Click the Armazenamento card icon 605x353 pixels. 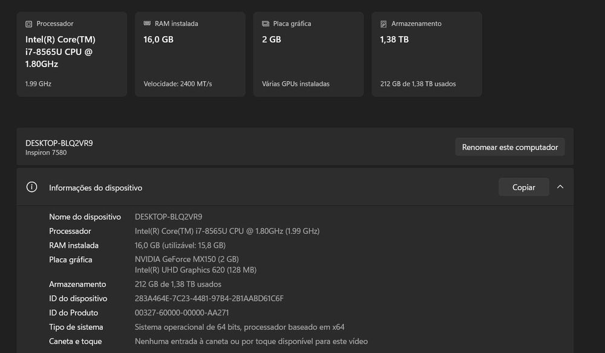384,24
